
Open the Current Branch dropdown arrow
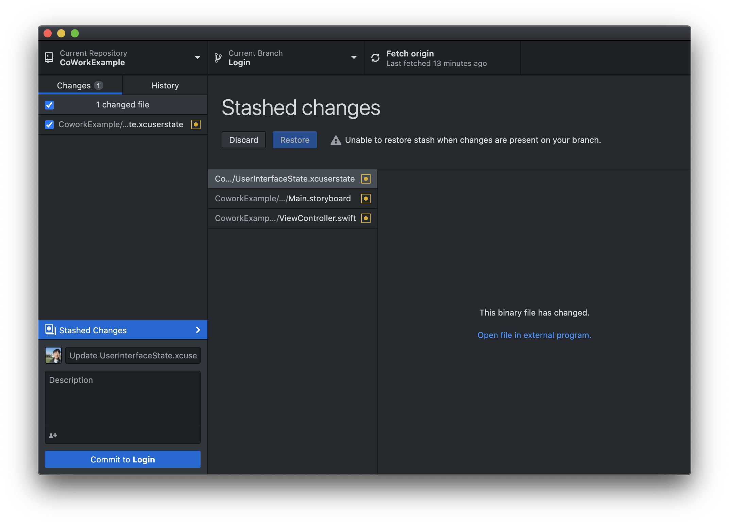tap(354, 57)
